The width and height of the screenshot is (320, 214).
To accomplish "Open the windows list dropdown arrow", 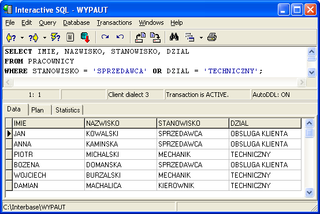I will pos(201,37).
